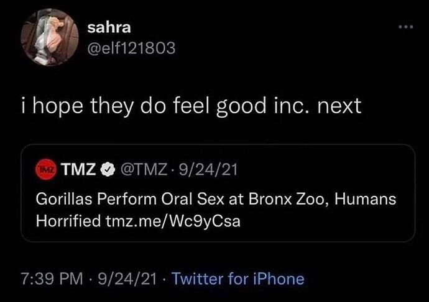
Task: Click the @elf121803 handle
Action: click(131, 48)
